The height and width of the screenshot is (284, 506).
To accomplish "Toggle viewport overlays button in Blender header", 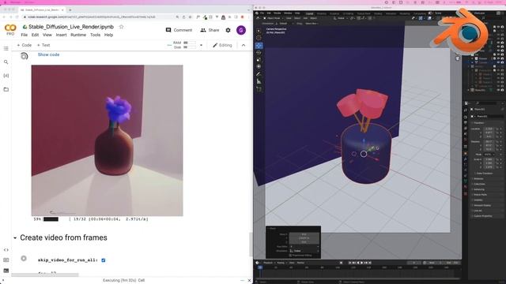I will [x=429, y=18].
